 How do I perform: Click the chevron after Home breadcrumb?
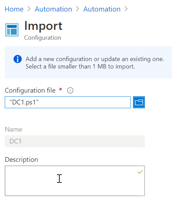(29, 9)
